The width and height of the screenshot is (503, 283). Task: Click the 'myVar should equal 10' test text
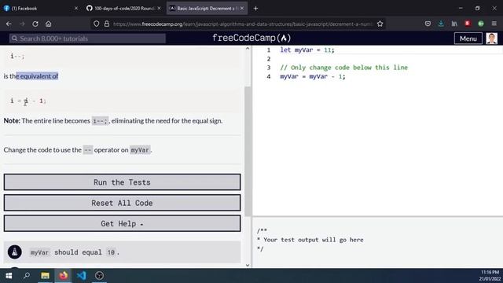click(x=75, y=252)
